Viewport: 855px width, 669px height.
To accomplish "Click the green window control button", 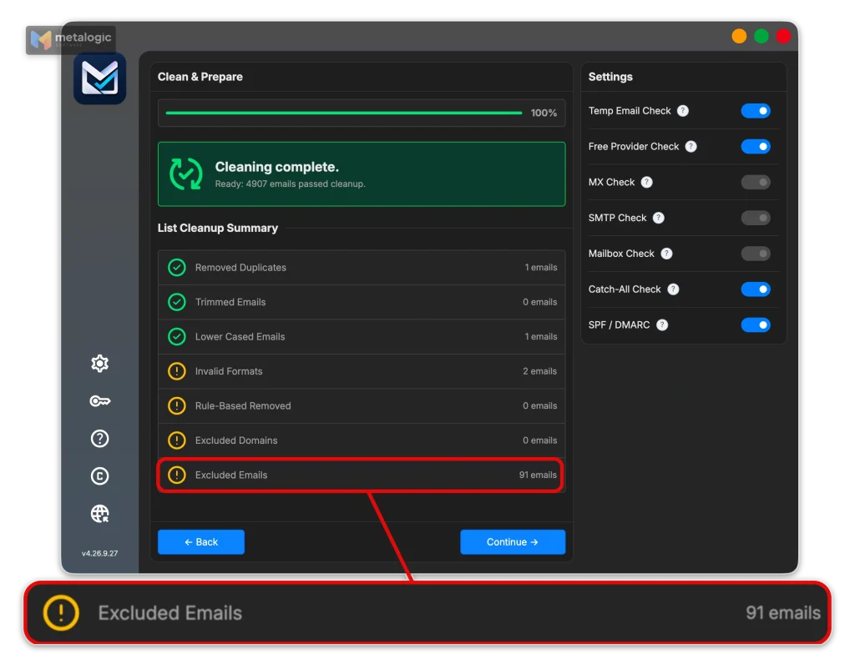I will click(761, 36).
